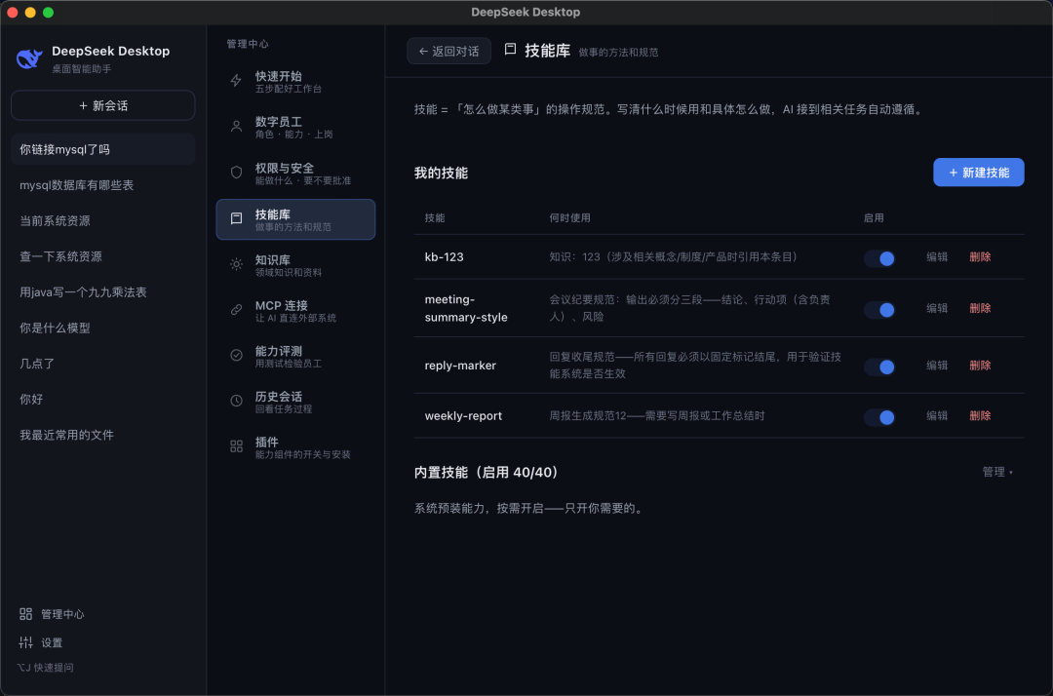The width and height of the screenshot is (1053, 696).
Task: Click the 技能库 header book icon
Action: coord(510,50)
